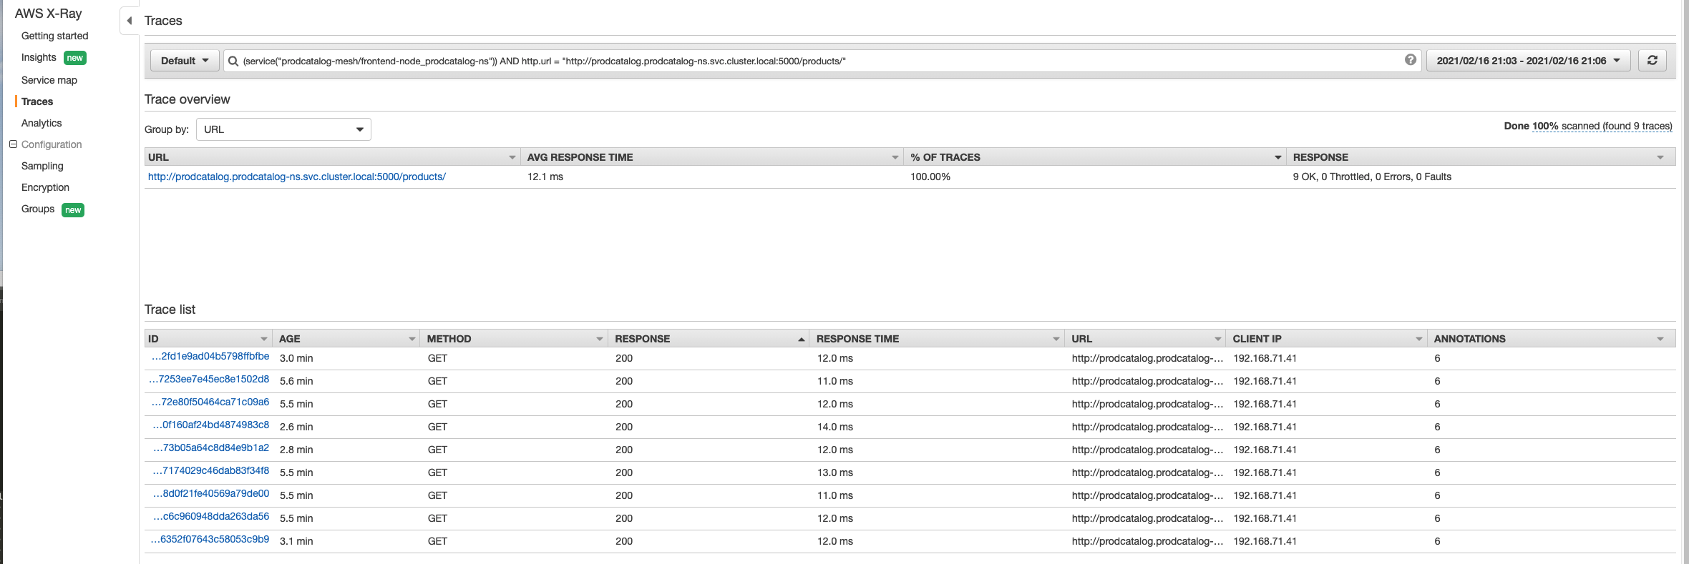Select Traces in sidebar

click(x=37, y=102)
